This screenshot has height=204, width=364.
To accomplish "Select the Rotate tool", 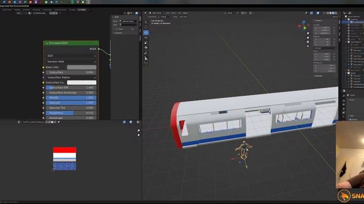I will tap(146, 37).
